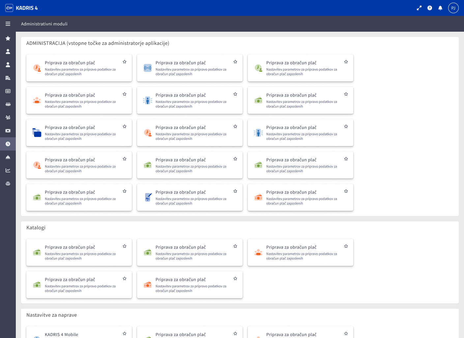
Task: Open the ID card sidebar icon
Action: 8,91
